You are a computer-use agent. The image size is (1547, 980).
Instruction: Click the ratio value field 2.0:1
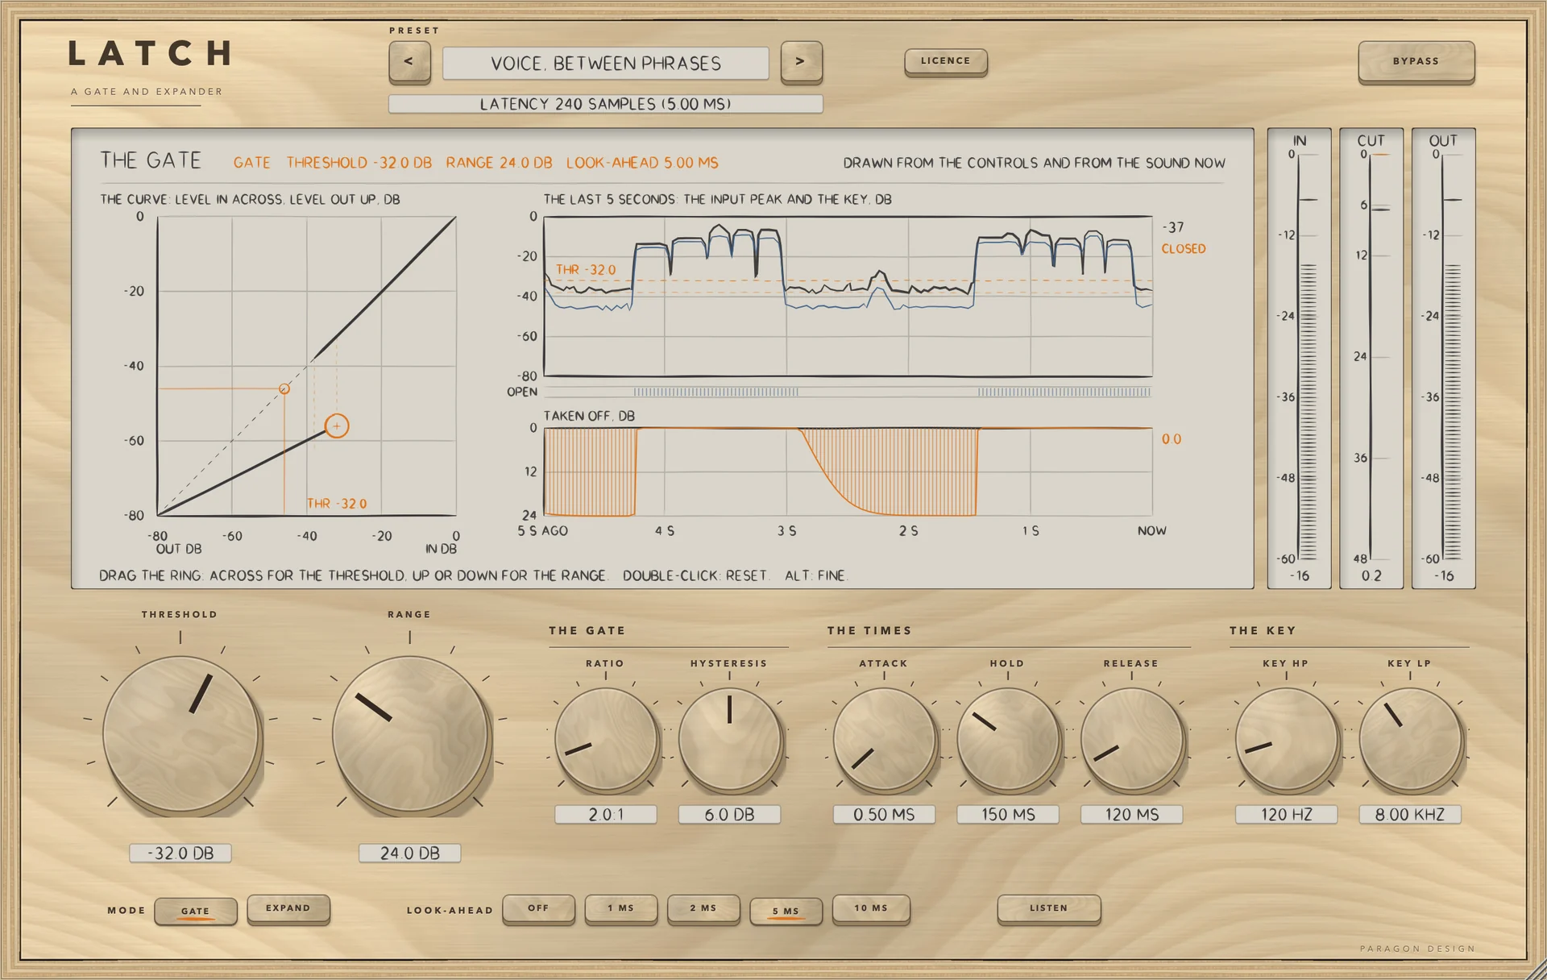(606, 814)
